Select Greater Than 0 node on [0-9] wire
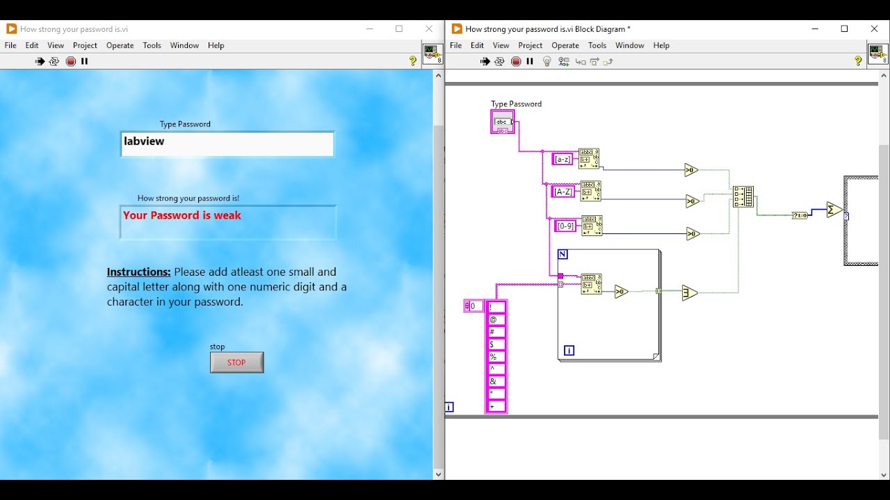The height and width of the screenshot is (500, 890). (693, 234)
